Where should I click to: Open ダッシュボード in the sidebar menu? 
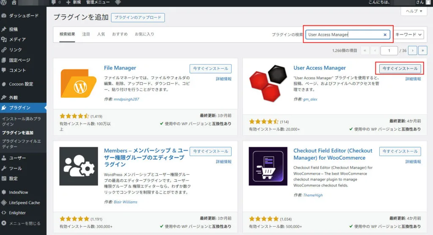pos(24,16)
